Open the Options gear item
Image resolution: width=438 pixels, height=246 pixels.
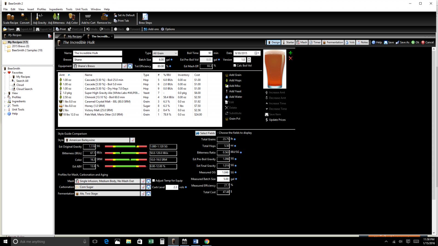(168, 29)
